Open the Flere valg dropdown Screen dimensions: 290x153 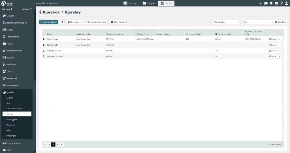(74, 22)
